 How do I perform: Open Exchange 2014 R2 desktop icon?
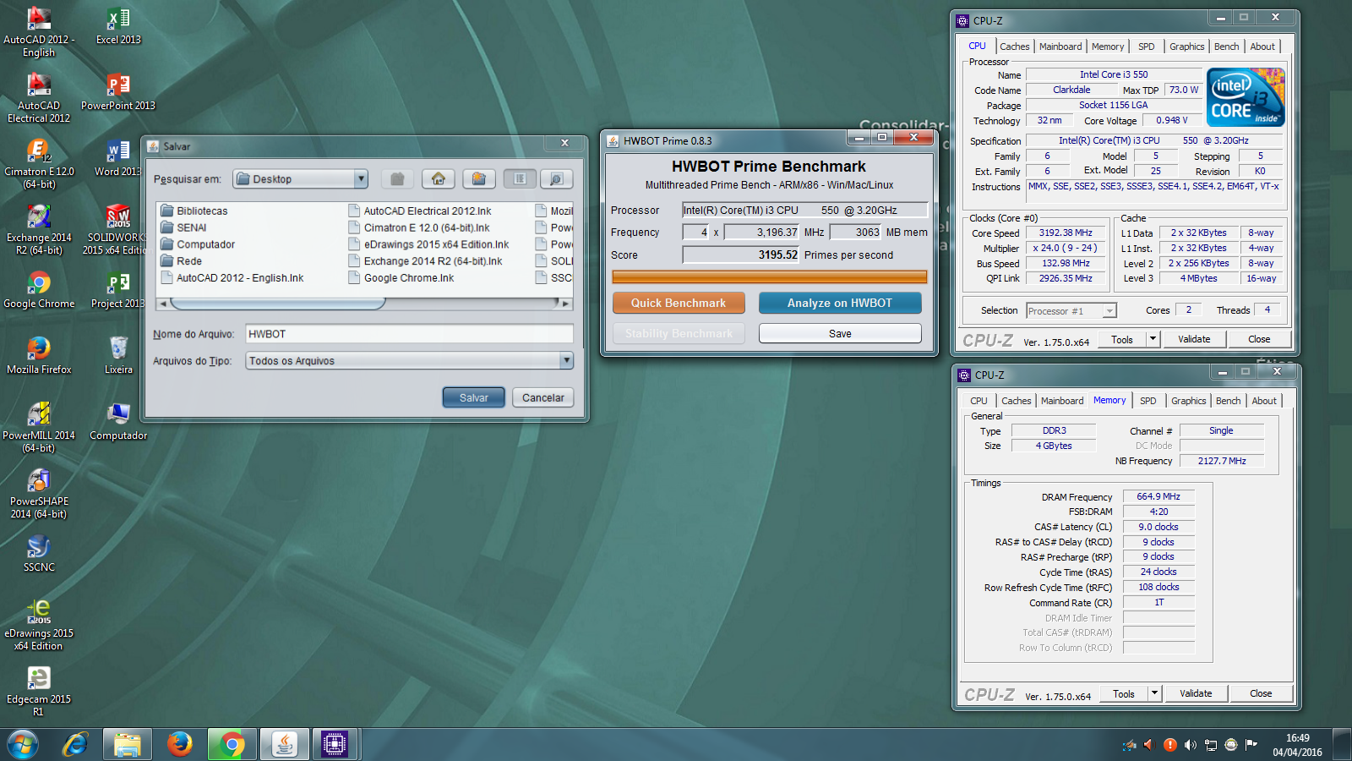pyautogui.click(x=39, y=230)
